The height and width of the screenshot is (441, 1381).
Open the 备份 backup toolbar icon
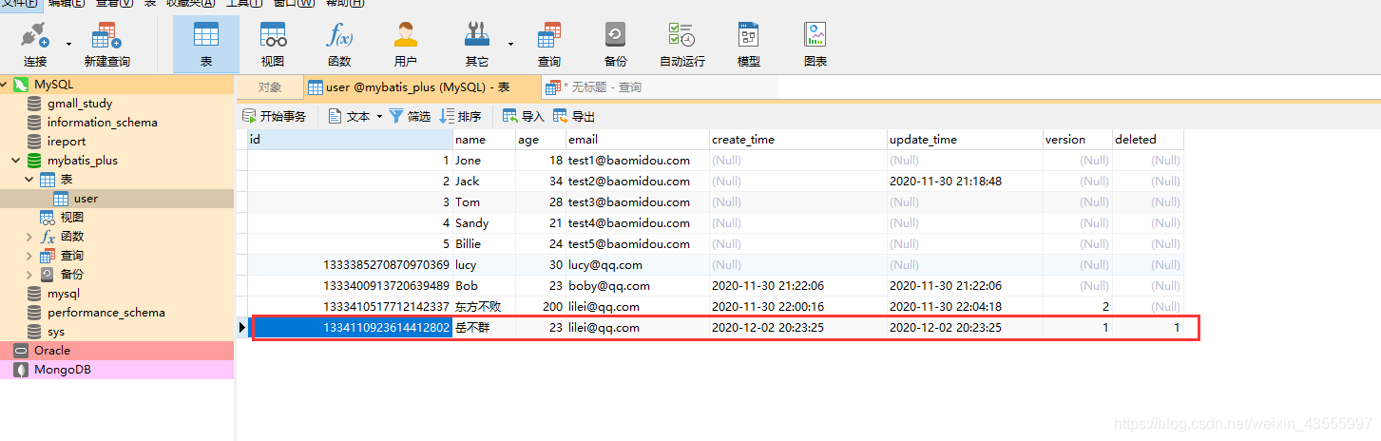(x=616, y=44)
